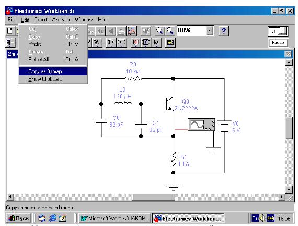The width and height of the screenshot is (298, 226).
Task: Select resistor R0 10 kΩ
Action: tap(133, 78)
